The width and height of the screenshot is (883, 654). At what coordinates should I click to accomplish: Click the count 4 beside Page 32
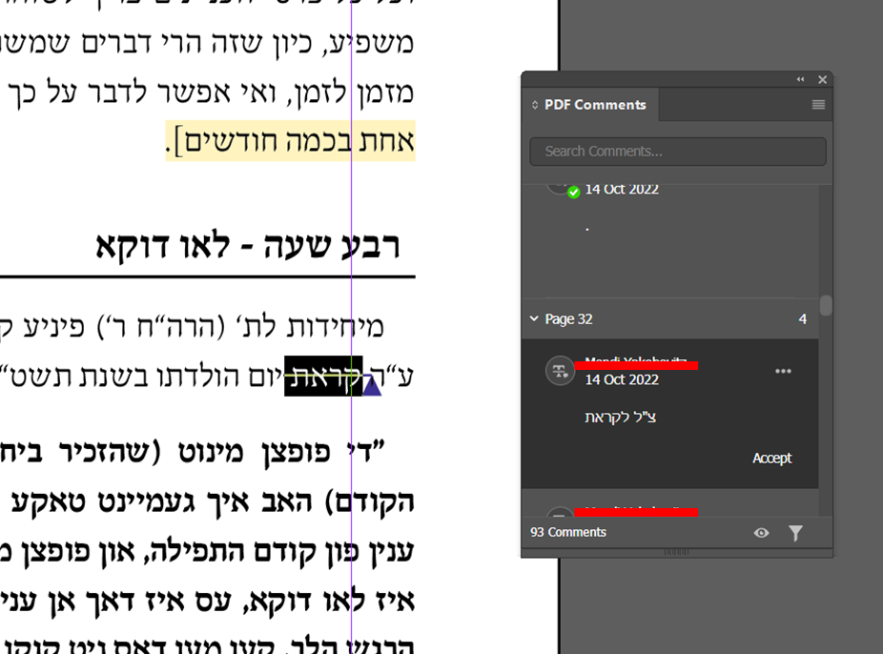803,319
